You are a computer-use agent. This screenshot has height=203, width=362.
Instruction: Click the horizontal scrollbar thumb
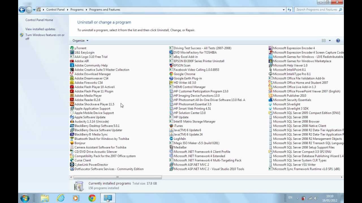pyautogui.click(x=118, y=177)
